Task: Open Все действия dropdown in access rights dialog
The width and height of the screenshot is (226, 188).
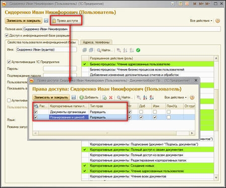Action: [175, 98]
